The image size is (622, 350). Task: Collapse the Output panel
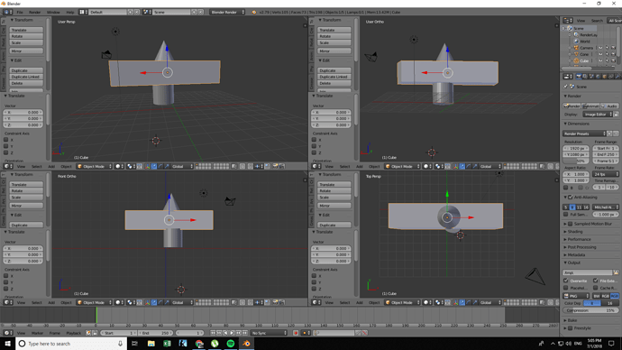[x=573, y=262]
